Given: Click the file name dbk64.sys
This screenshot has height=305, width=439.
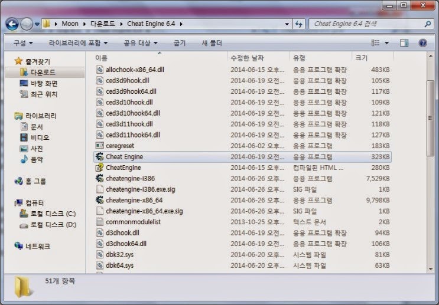Looking at the screenshot, I should pos(119,265).
